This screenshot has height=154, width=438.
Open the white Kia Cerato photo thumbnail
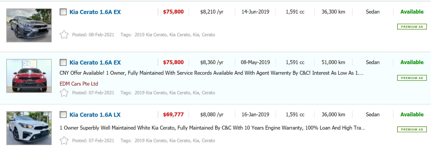pos(29,128)
